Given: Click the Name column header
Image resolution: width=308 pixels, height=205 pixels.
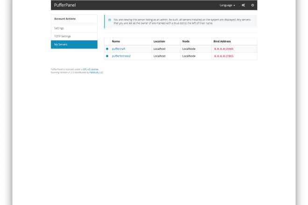Looking at the screenshot, I should click(x=116, y=41).
